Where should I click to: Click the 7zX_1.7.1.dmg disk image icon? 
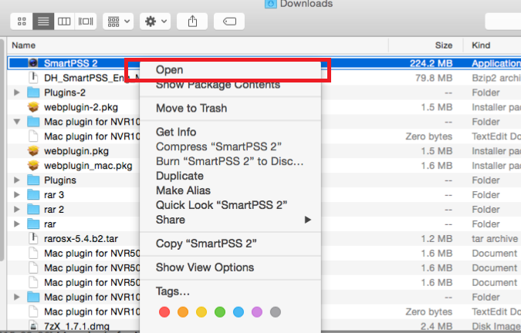[x=33, y=326]
